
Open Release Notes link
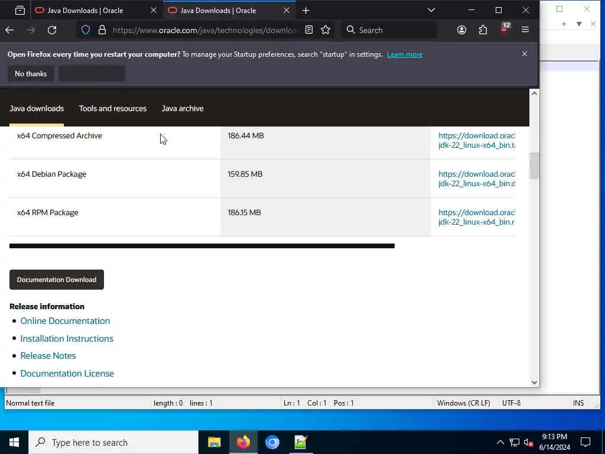[48, 356]
